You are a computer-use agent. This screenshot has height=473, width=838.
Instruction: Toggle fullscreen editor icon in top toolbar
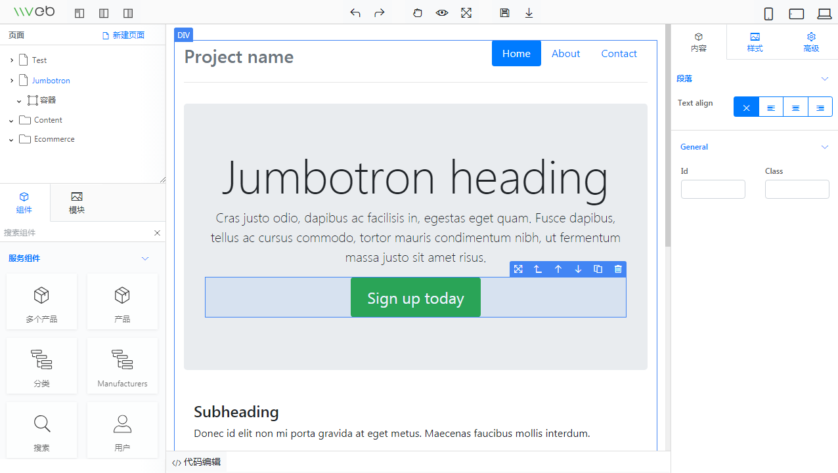[x=466, y=12]
